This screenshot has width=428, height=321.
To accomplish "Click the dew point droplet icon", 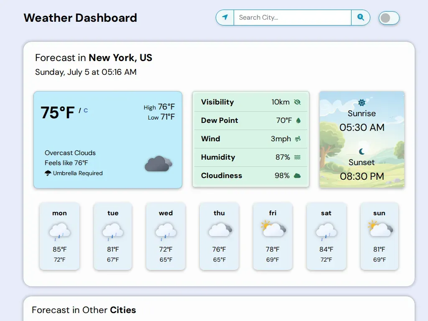I will tap(298, 120).
